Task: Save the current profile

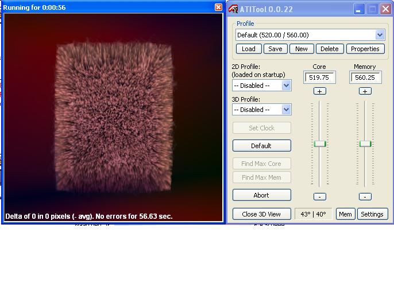Action: pos(275,49)
